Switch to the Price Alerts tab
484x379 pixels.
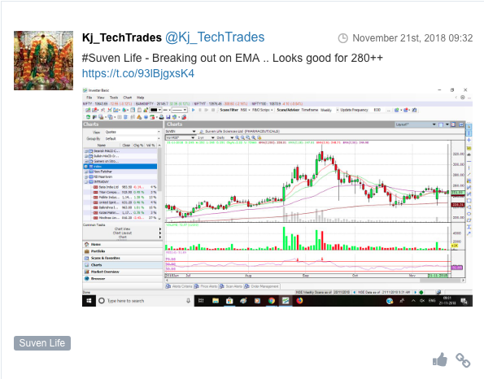(206, 286)
